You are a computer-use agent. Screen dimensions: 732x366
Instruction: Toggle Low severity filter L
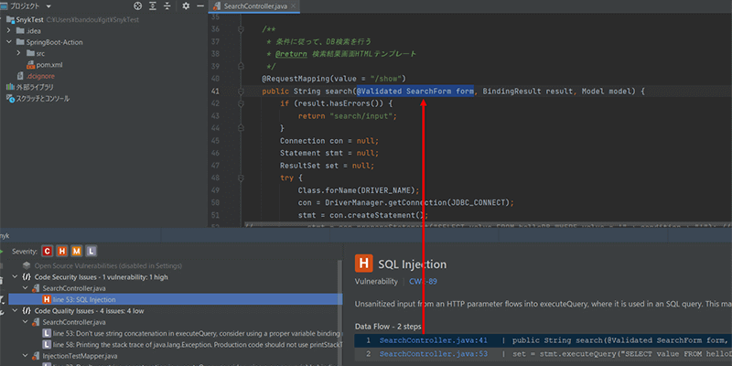[x=91, y=251]
